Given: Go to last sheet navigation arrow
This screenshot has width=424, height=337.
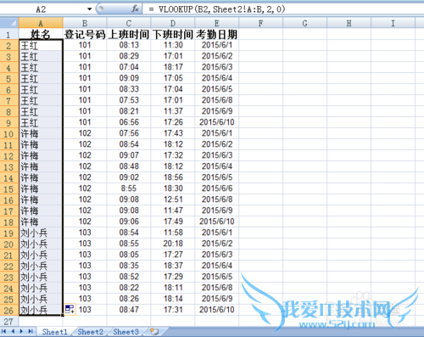Looking at the screenshot, I should (x=31, y=331).
